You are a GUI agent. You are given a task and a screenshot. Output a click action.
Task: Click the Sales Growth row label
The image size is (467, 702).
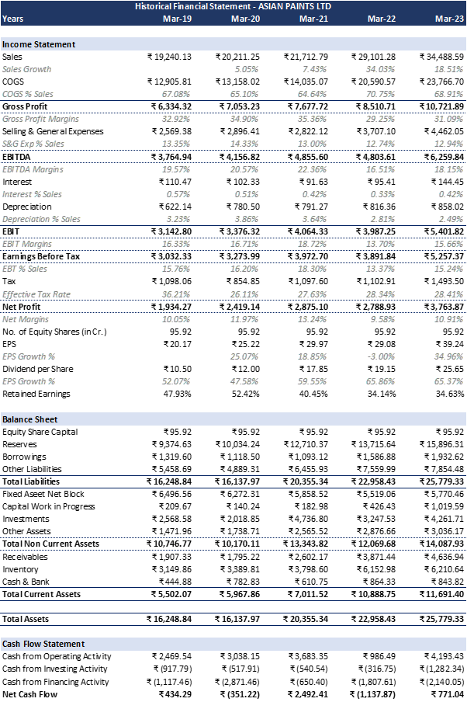tap(27, 69)
